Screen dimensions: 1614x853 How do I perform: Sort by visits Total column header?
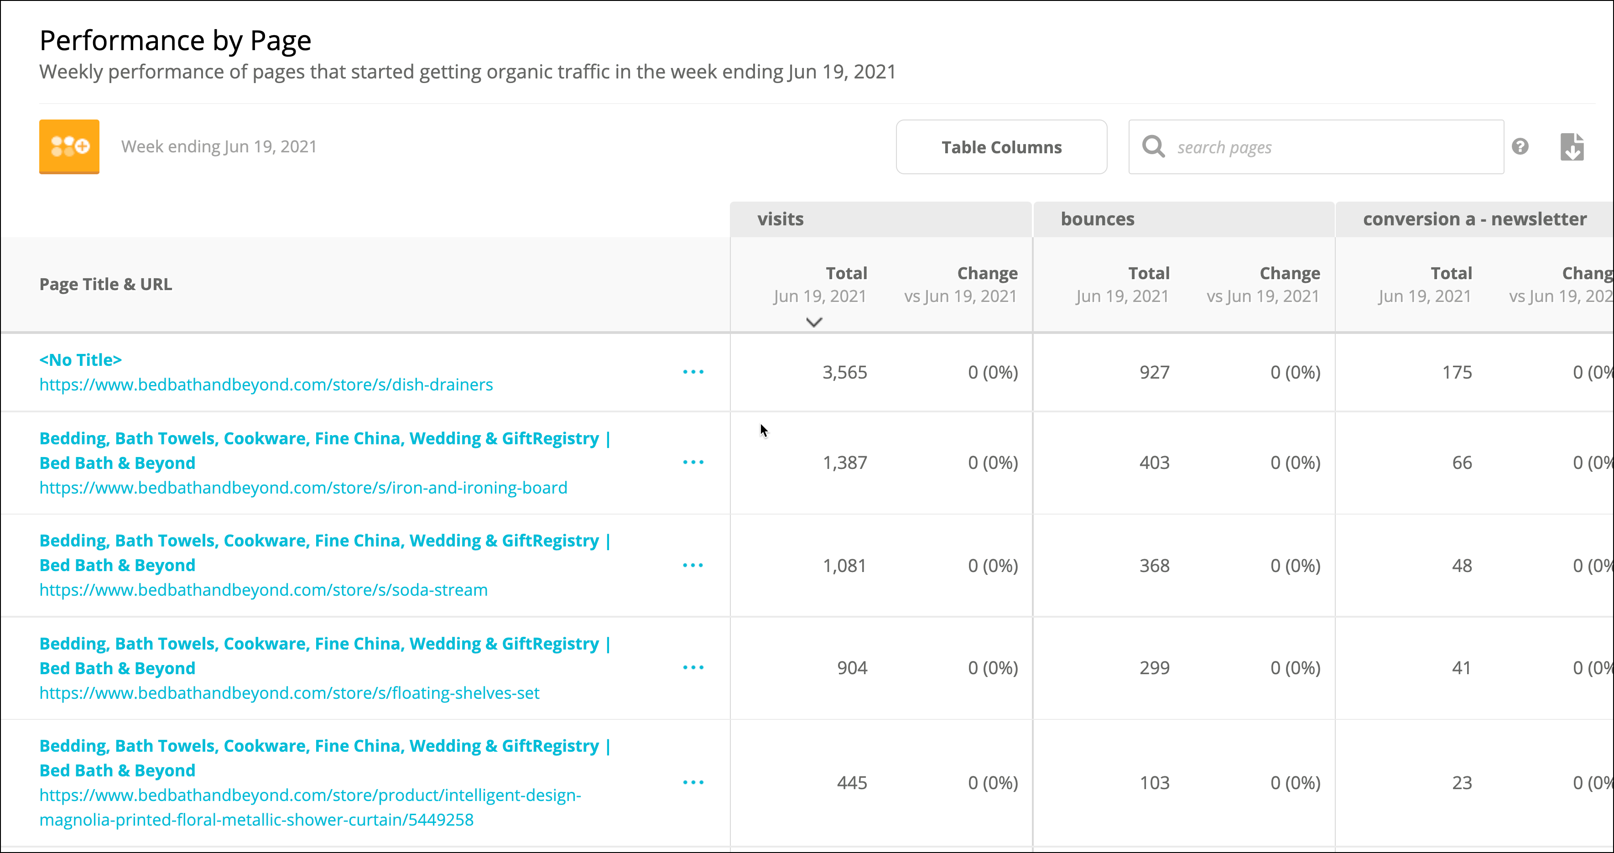click(x=819, y=284)
